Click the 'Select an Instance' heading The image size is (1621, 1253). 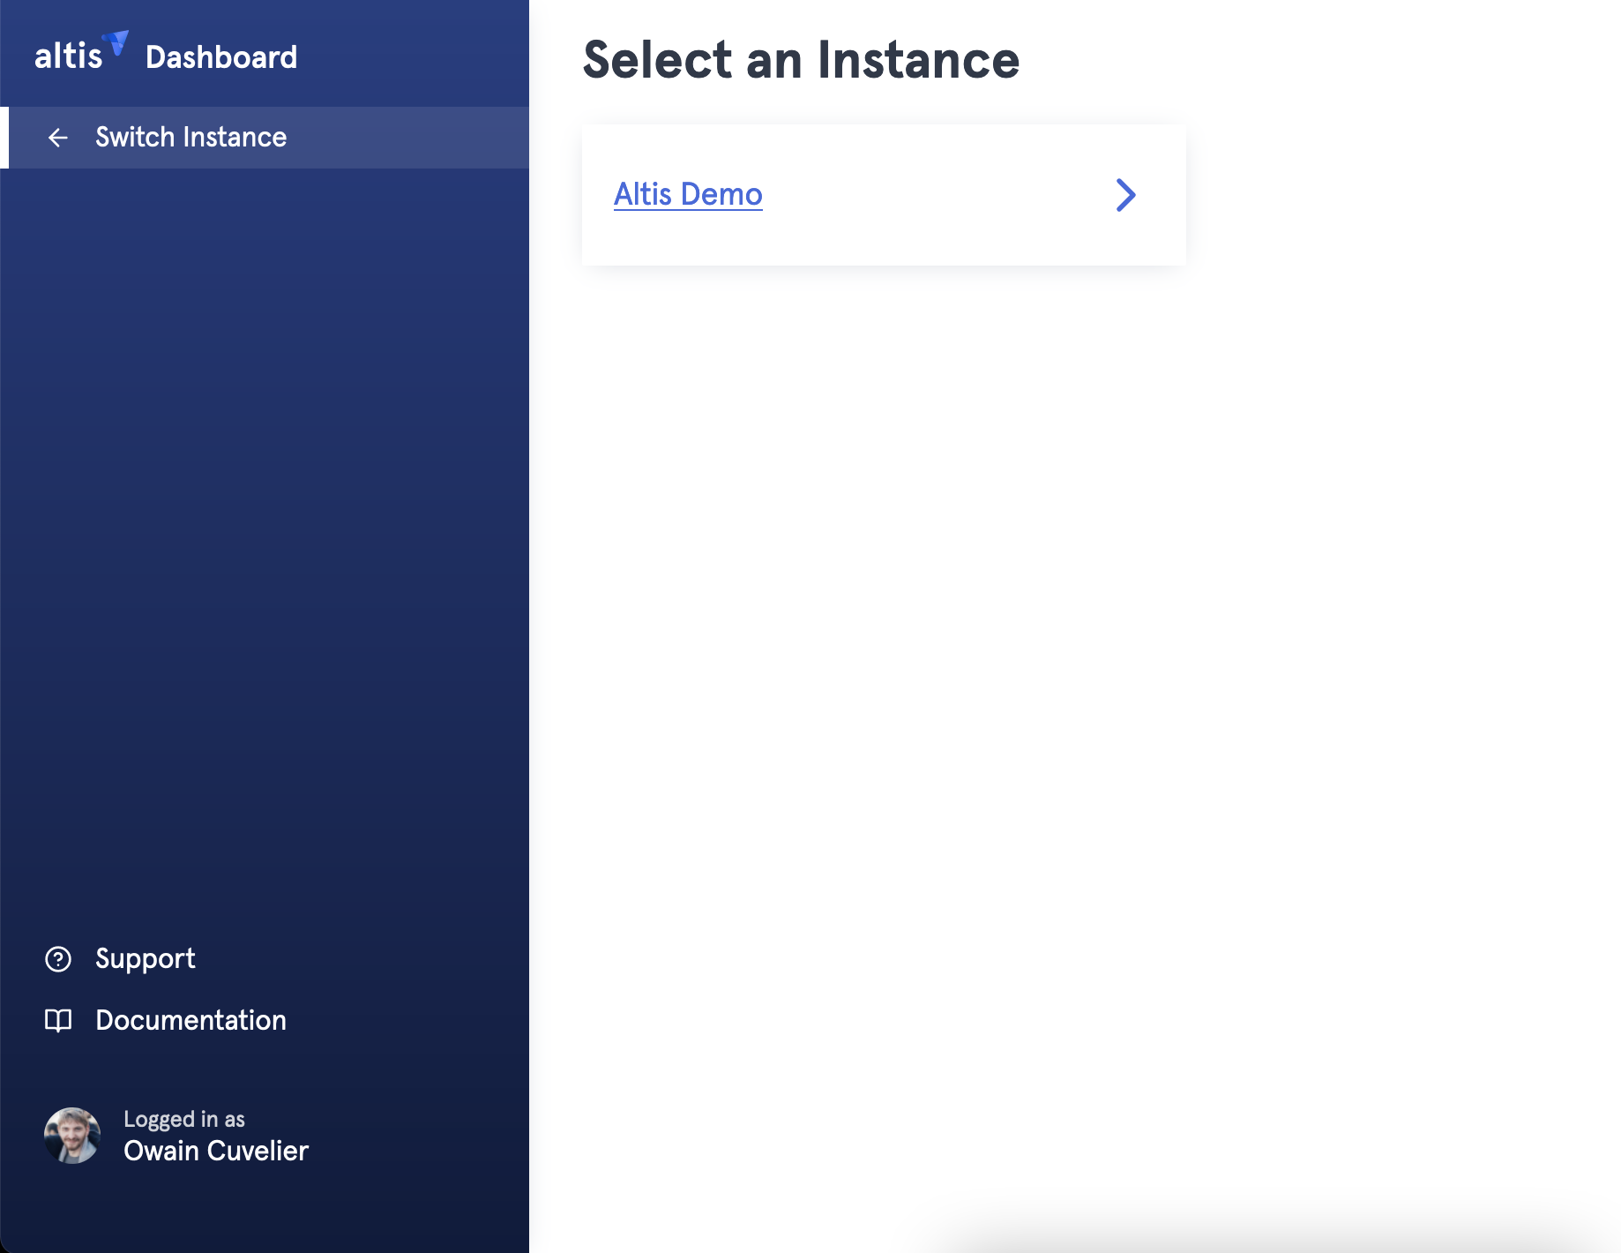pyautogui.click(x=801, y=60)
